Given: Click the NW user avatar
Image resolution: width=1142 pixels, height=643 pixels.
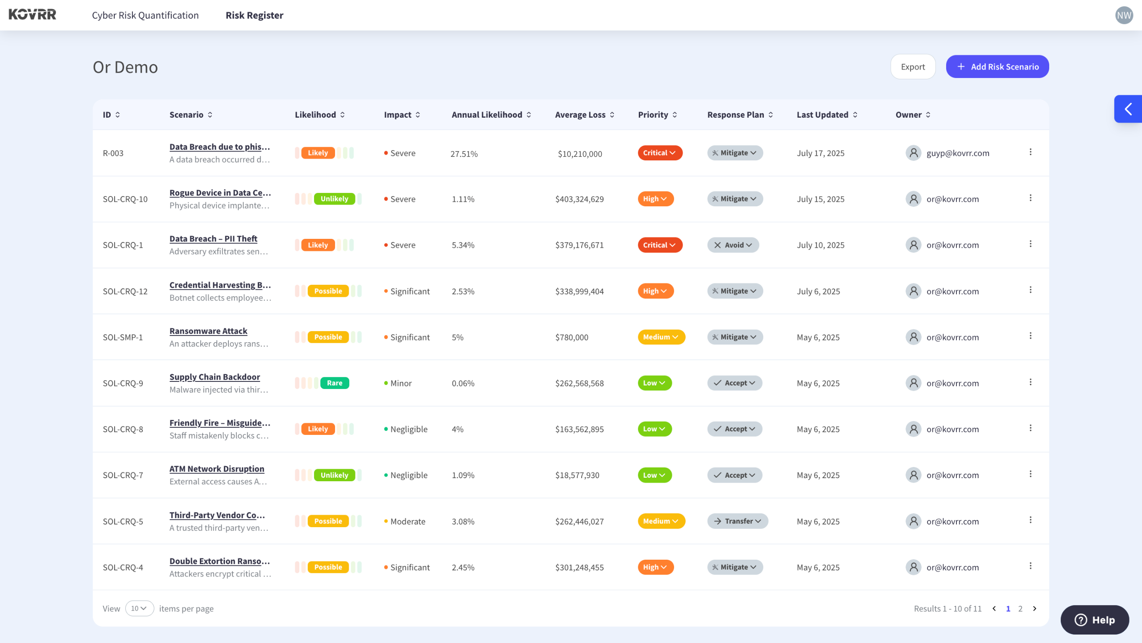Looking at the screenshot, I should click(x=1124, y=15).
